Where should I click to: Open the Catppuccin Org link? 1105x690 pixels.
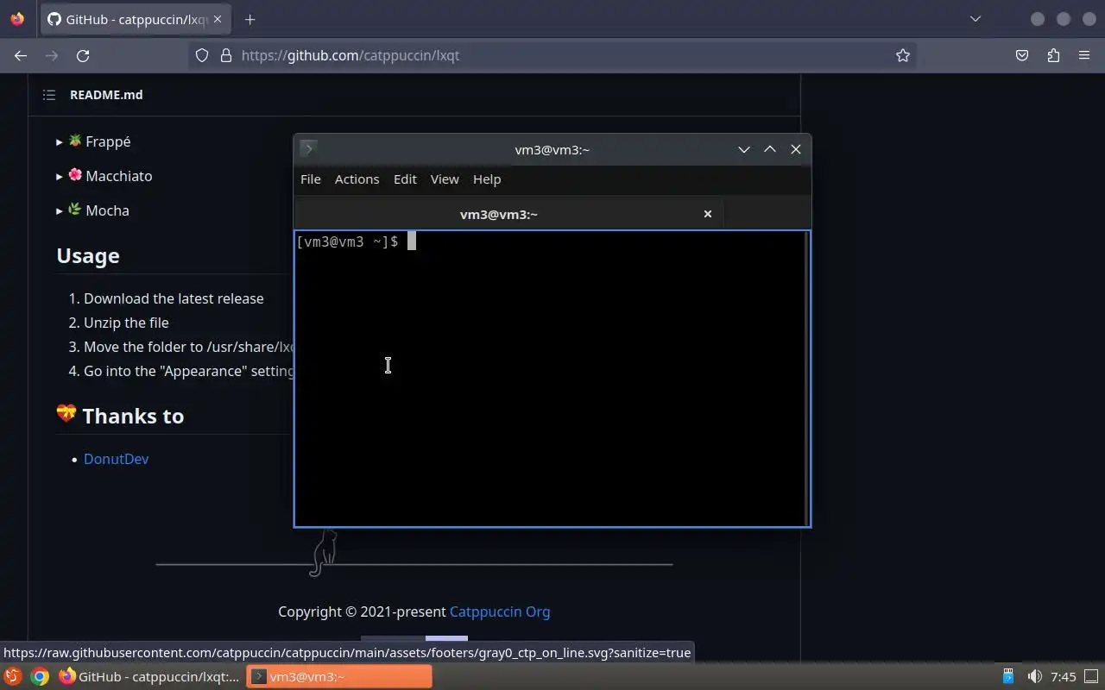[x=500, y=612]
